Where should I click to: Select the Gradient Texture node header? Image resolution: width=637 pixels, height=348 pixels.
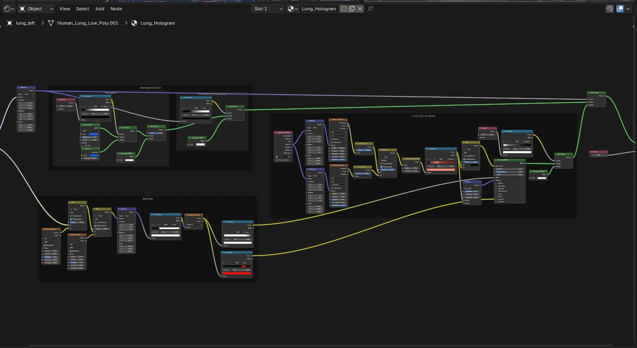click(x=194, y=215)
